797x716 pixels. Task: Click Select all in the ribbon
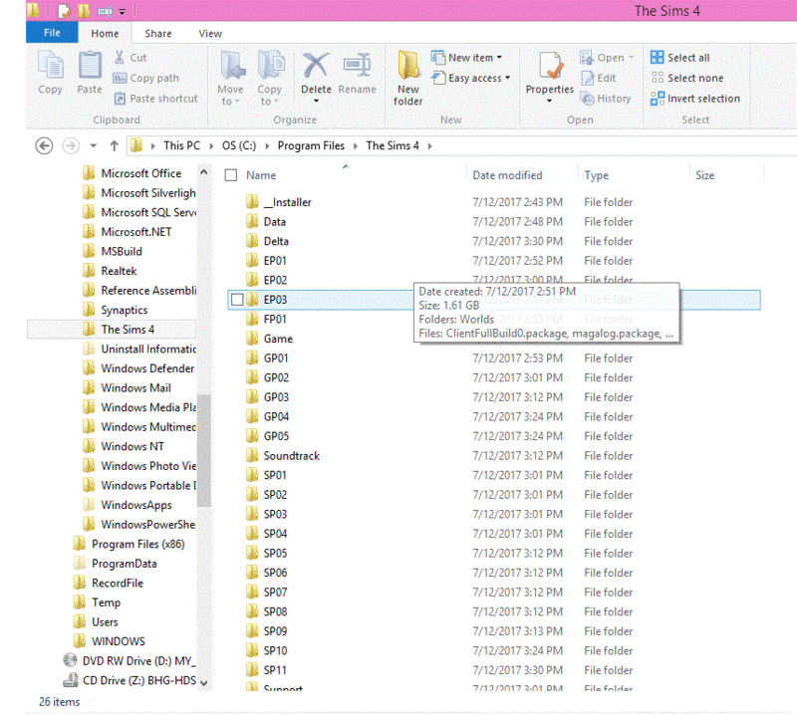point(680,58)
